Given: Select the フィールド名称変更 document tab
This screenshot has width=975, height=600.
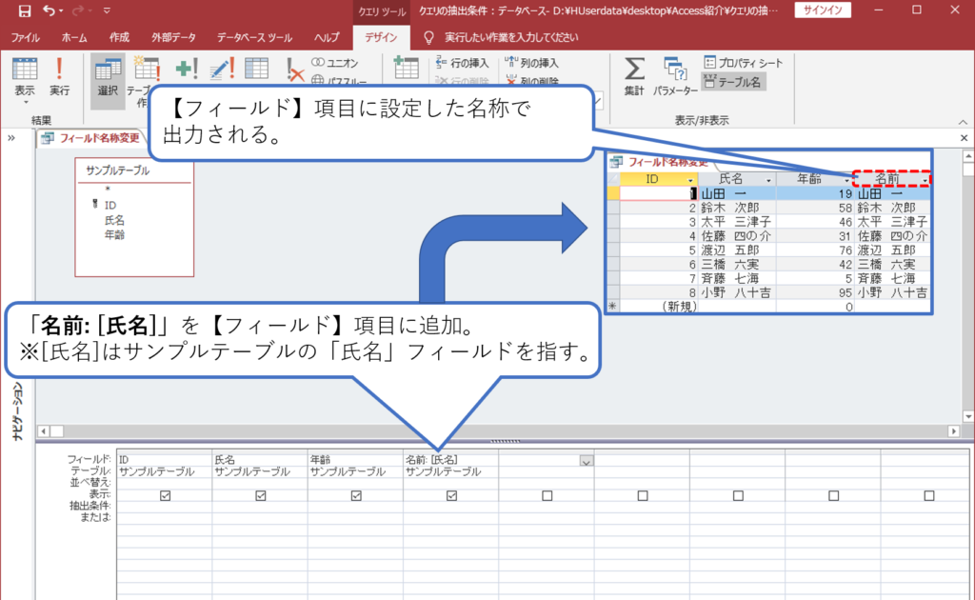Looking at the screenshot, I should click(x=91, y=138).
